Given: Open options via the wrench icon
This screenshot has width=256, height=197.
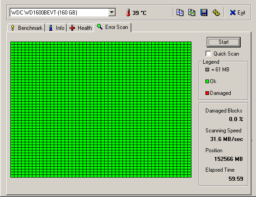Looking at the screenshot, I should pyautogui.click(x=216, y=13).
